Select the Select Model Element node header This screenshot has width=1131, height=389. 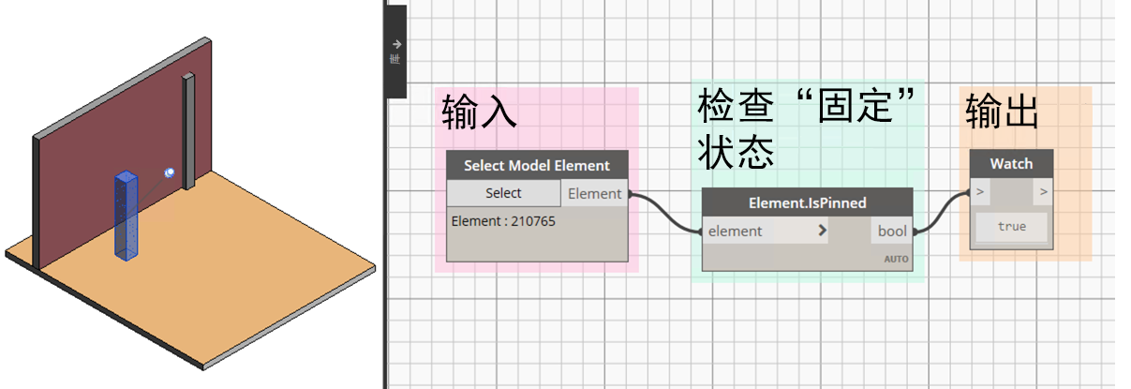pyautogui.click(x=537, y=165)
